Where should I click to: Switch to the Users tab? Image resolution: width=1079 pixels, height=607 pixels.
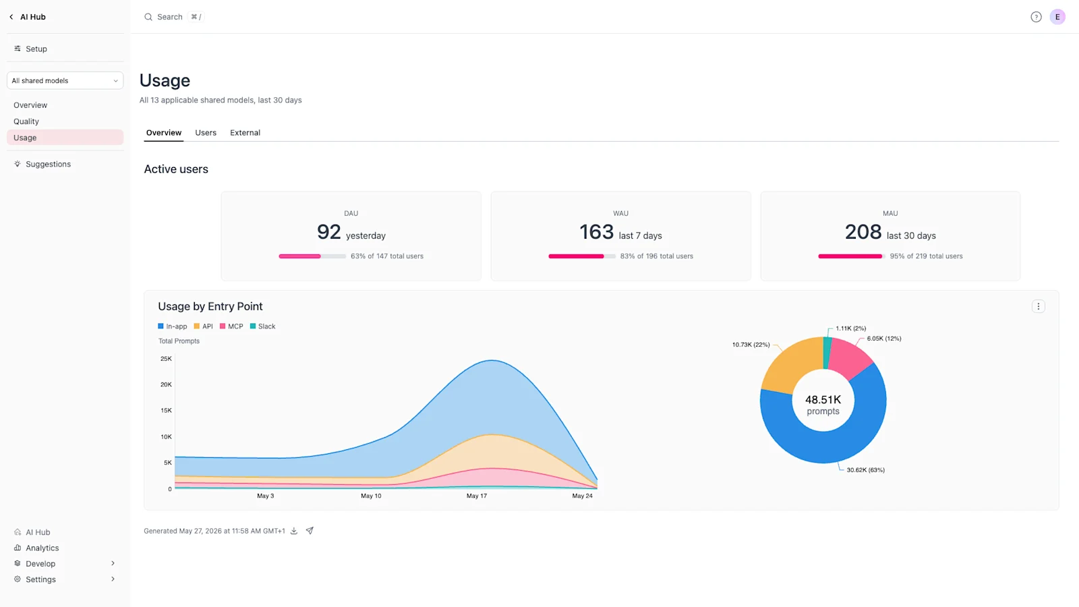tap(206, 133)
